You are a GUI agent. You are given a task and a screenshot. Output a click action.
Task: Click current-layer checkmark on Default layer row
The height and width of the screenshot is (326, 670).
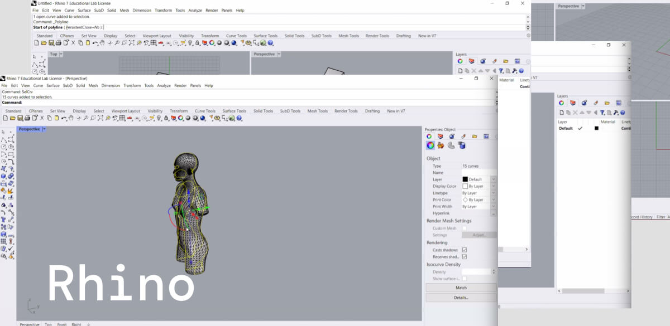pos(580,128)
